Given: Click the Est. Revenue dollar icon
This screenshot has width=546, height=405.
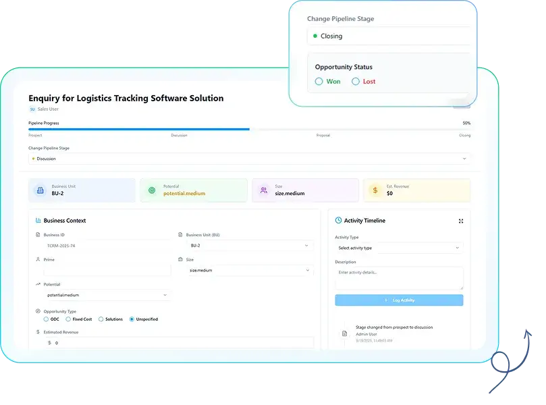Looking at the screenshot, I should click(375, 190).
